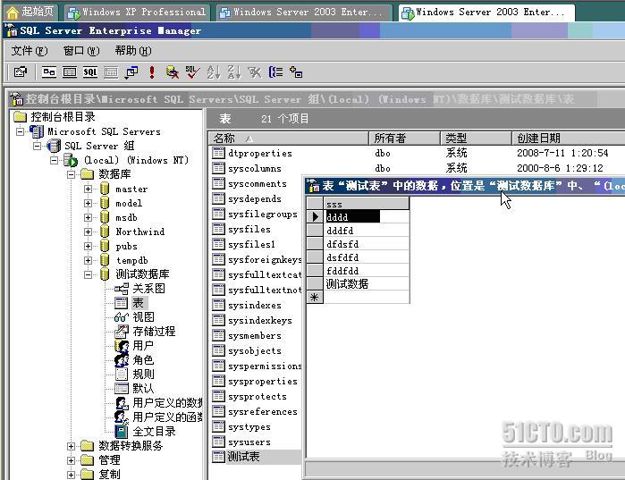This screenshot has height=480, width=625.
Task: Click the Remove Filter toolbar icon
Action: [254, 72]
